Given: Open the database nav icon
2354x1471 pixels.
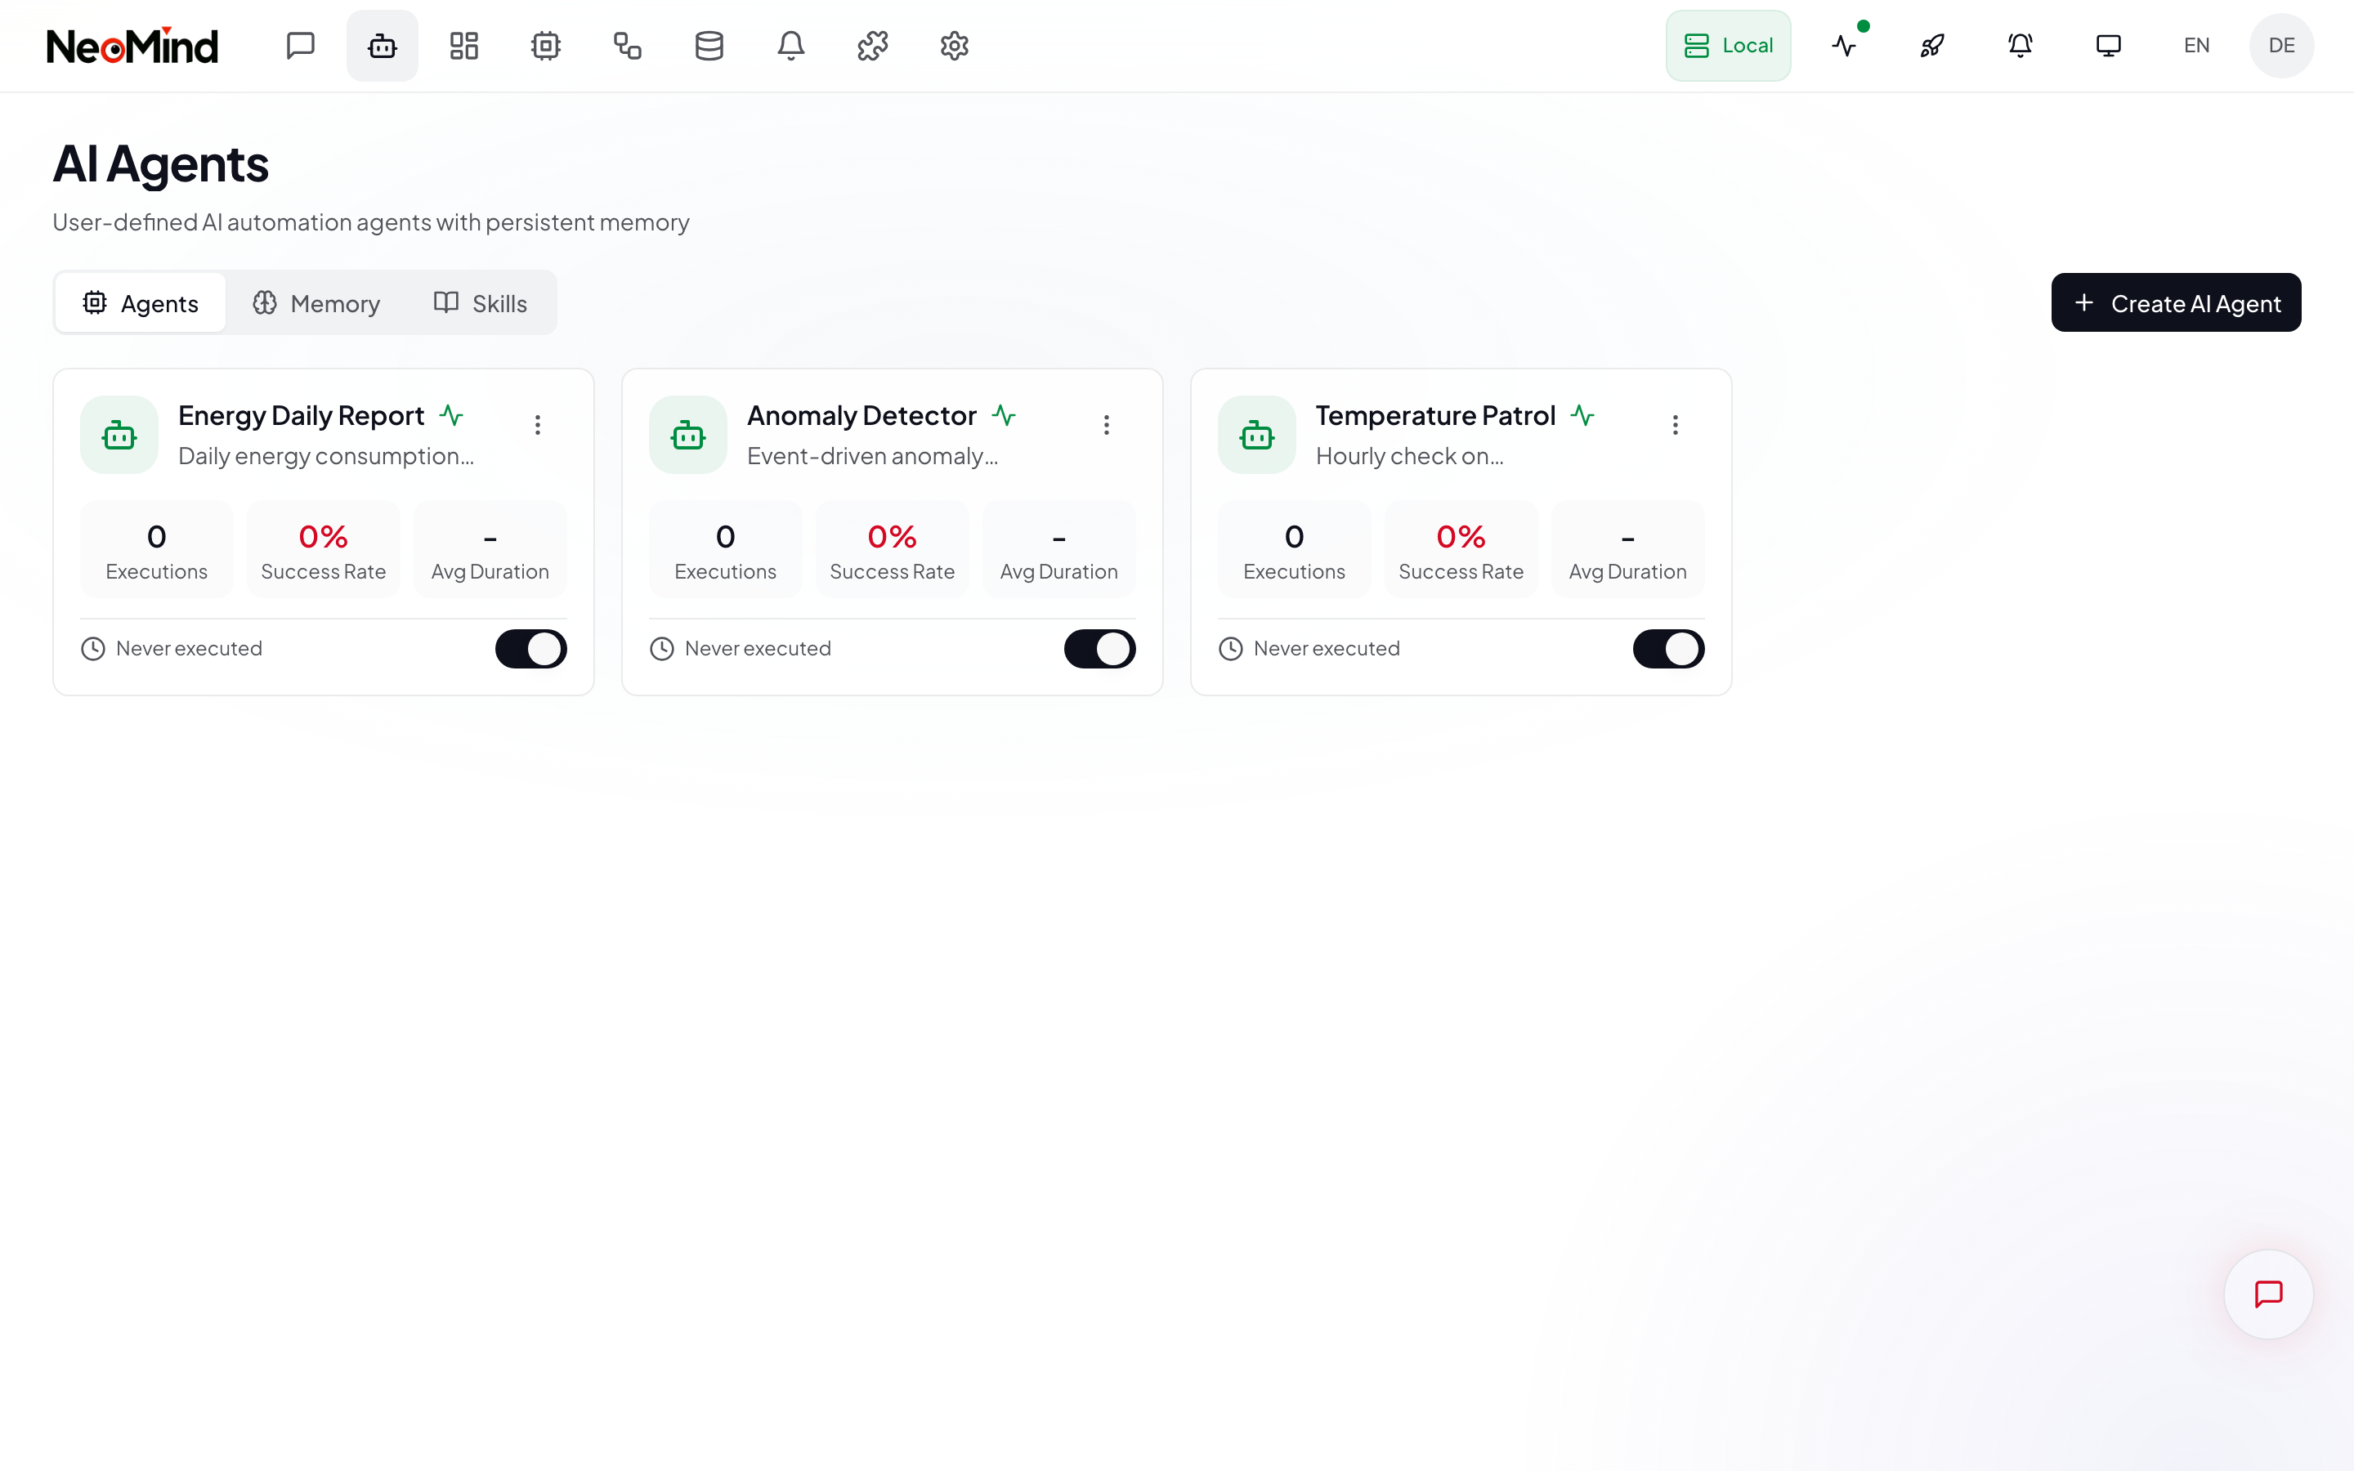Looking at the screenshot, I should 709,46.
